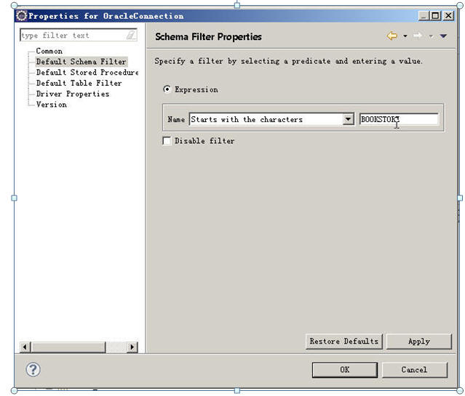Viewport: 465px width, 396px height.
Task: Click the type filter text box
Action: (79, 36)
